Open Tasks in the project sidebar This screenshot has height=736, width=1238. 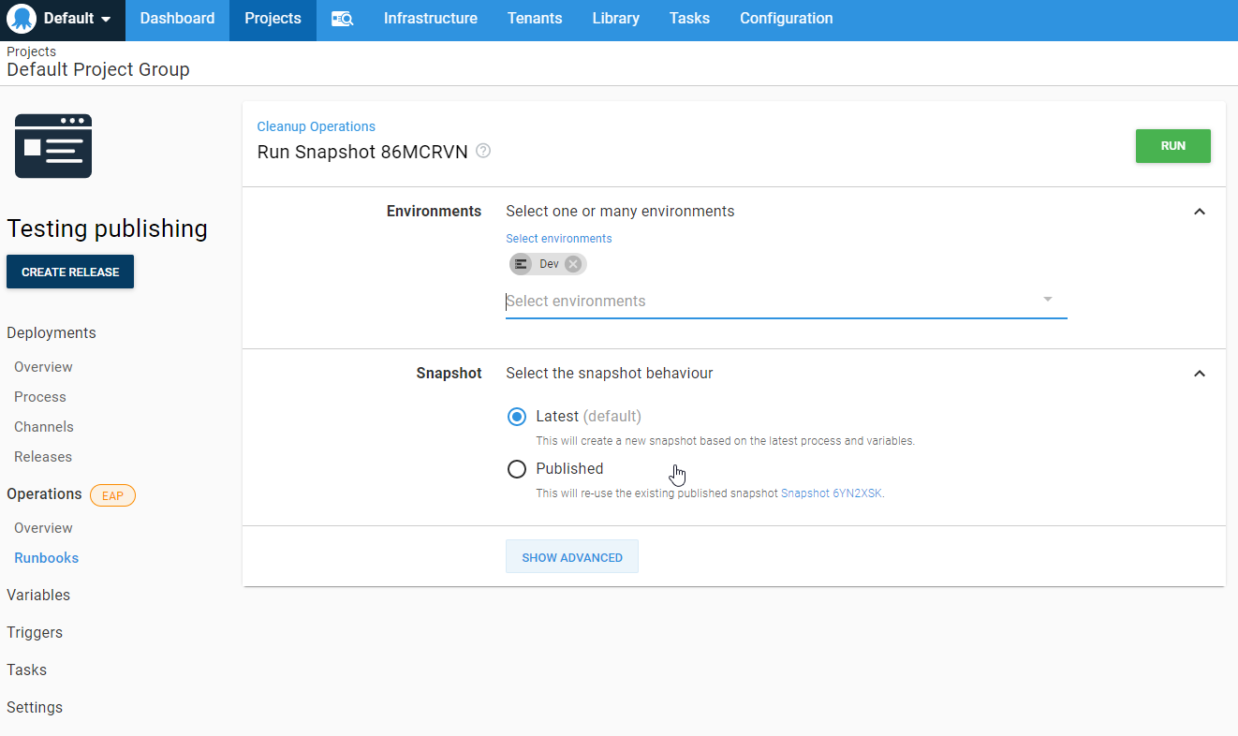click(x=26, y=670)
